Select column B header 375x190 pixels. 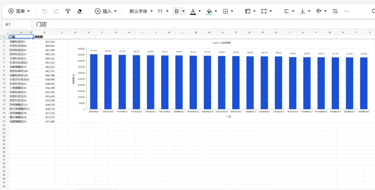(44, 33)
